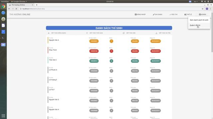
Task: Open the Google Chrome app menu in top bar
Action: [19, 1]
